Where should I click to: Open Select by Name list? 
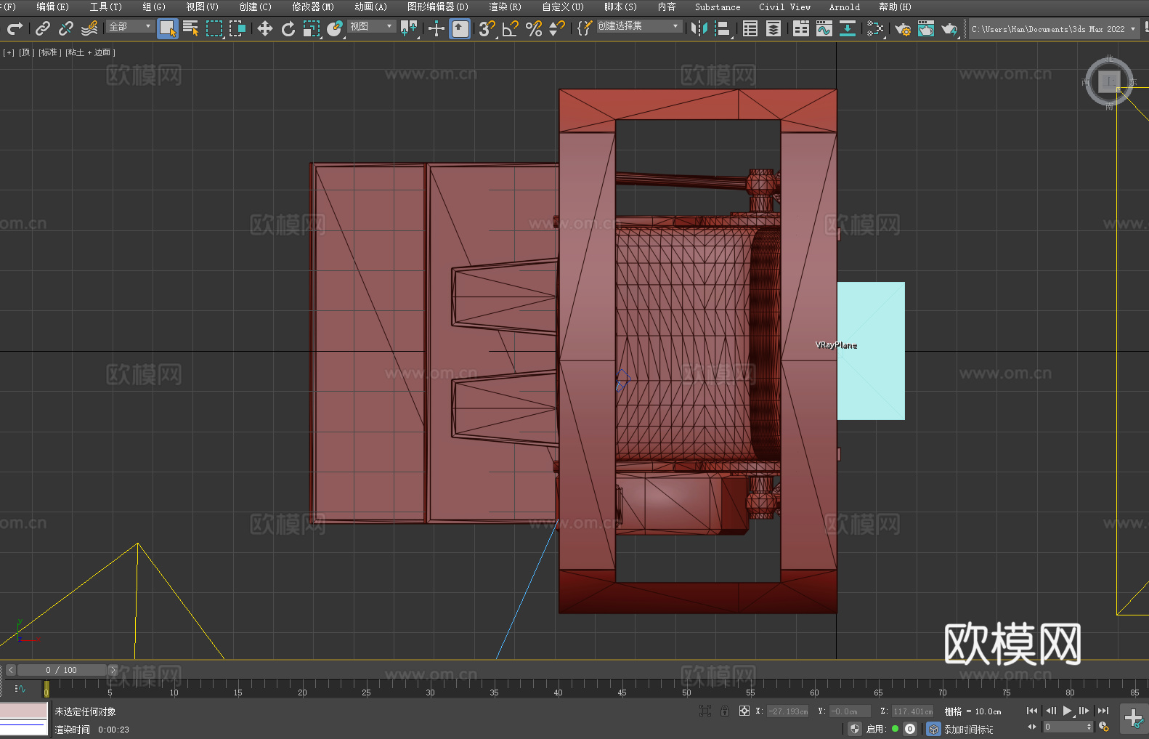click(x=190, y=28)
